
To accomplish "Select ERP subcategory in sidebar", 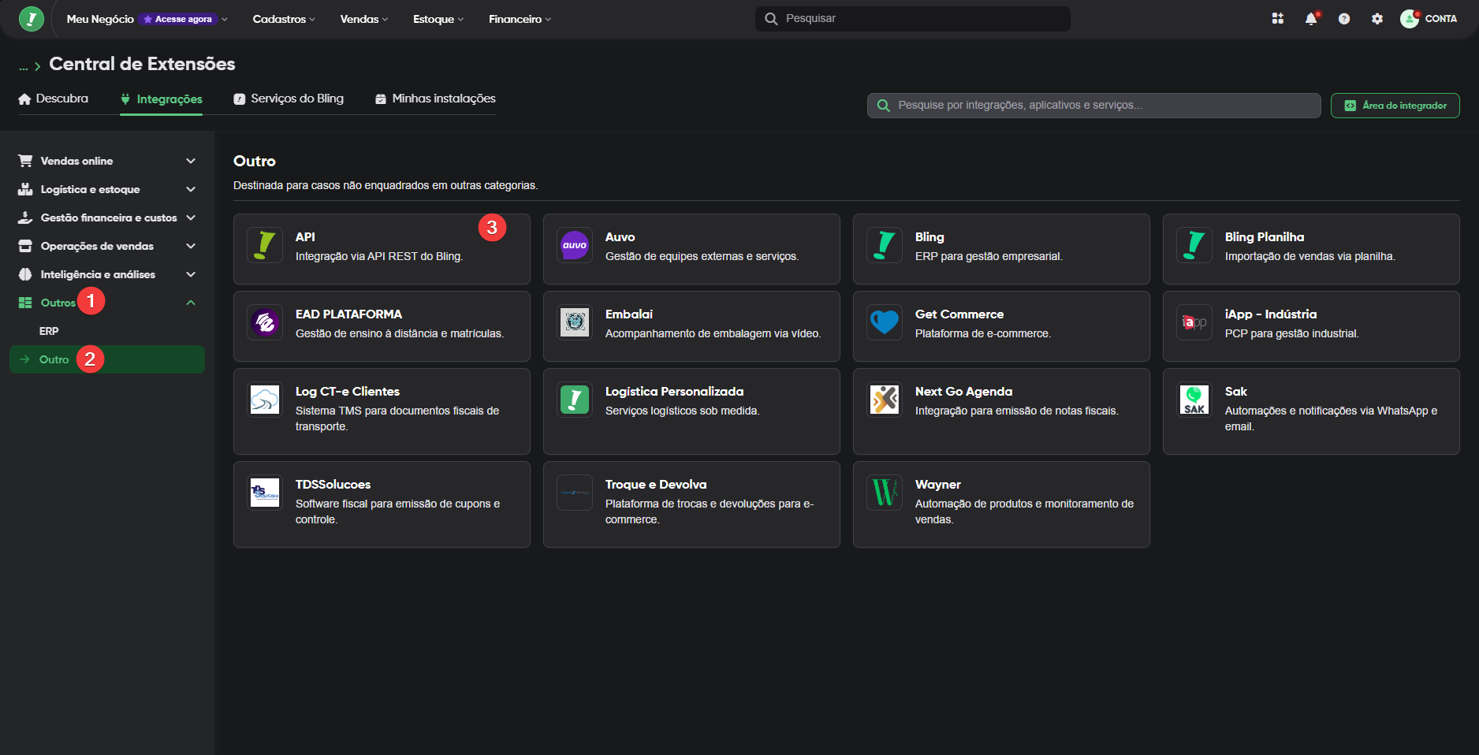I will [x=49, y=331].
